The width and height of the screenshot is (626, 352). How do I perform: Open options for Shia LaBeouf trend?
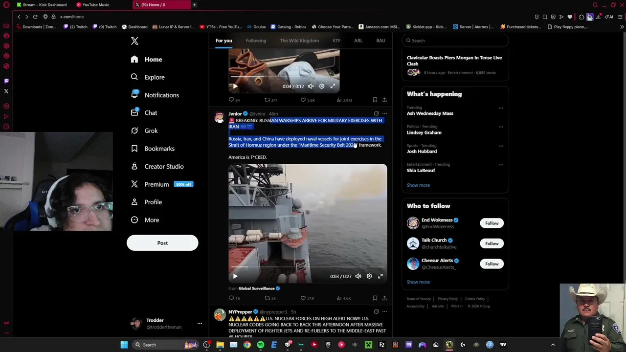click(501, 165)
